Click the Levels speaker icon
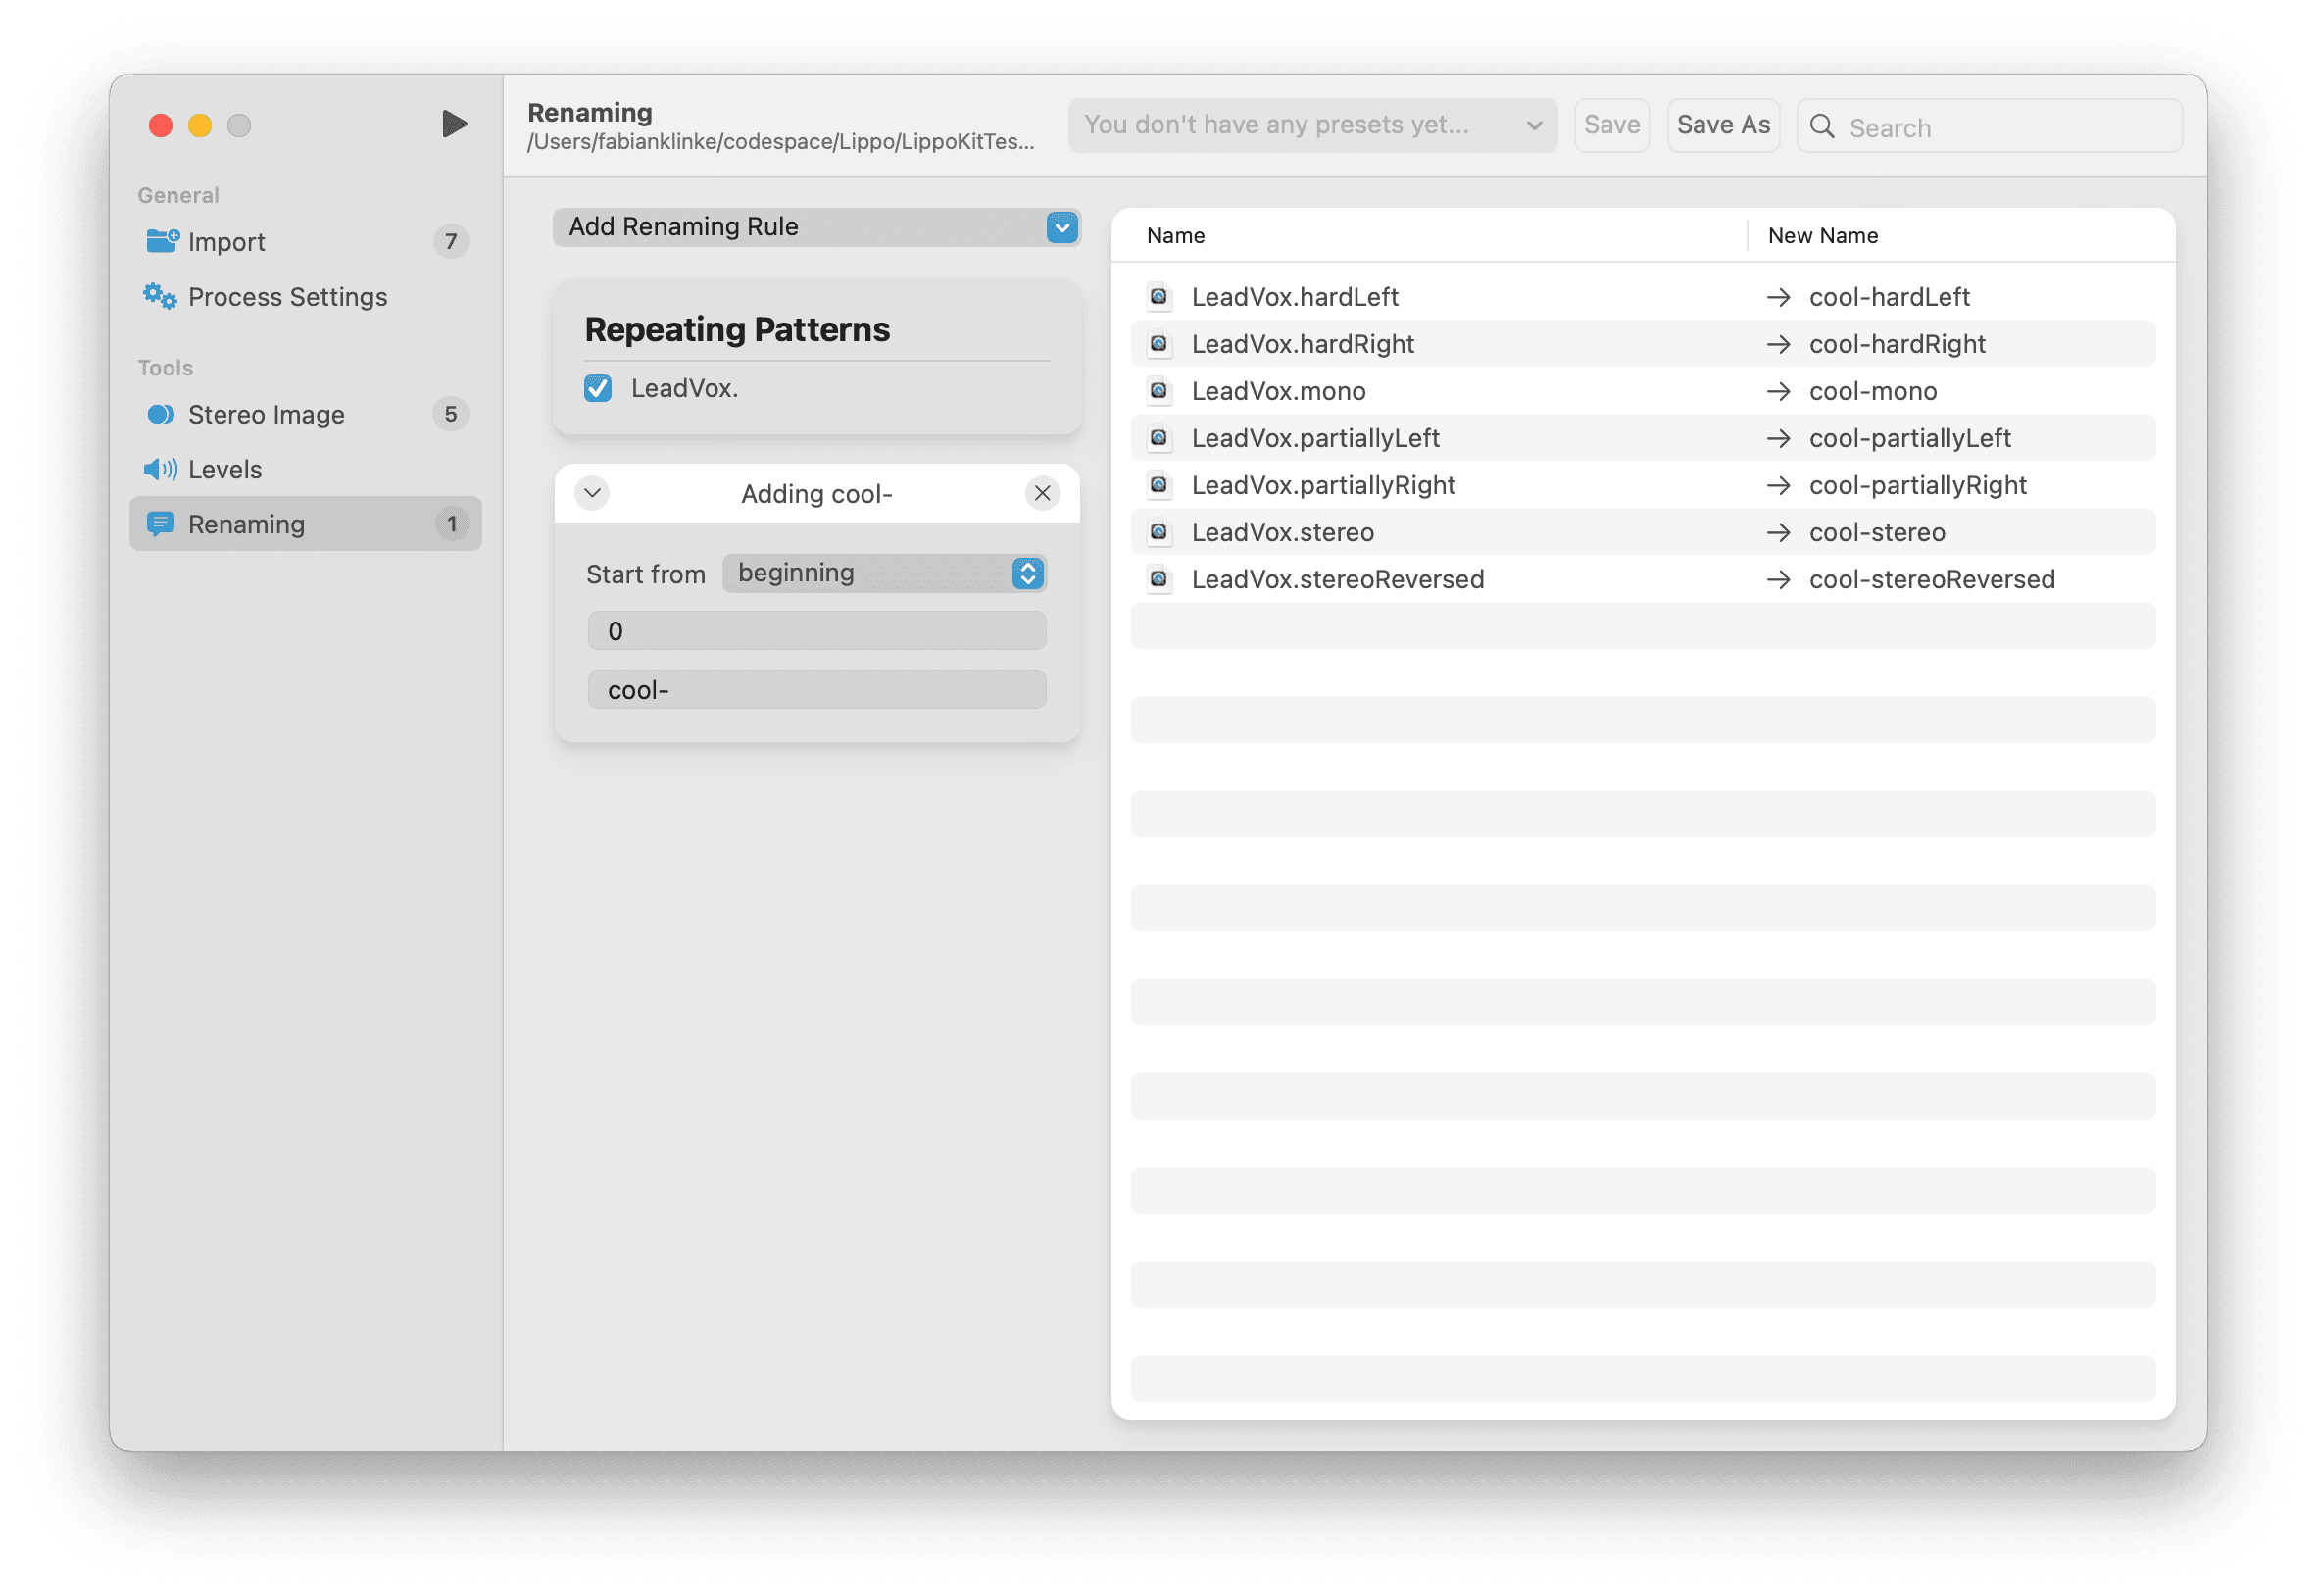This screenshot has width=2317, height=1596. [x=160, y=469]
